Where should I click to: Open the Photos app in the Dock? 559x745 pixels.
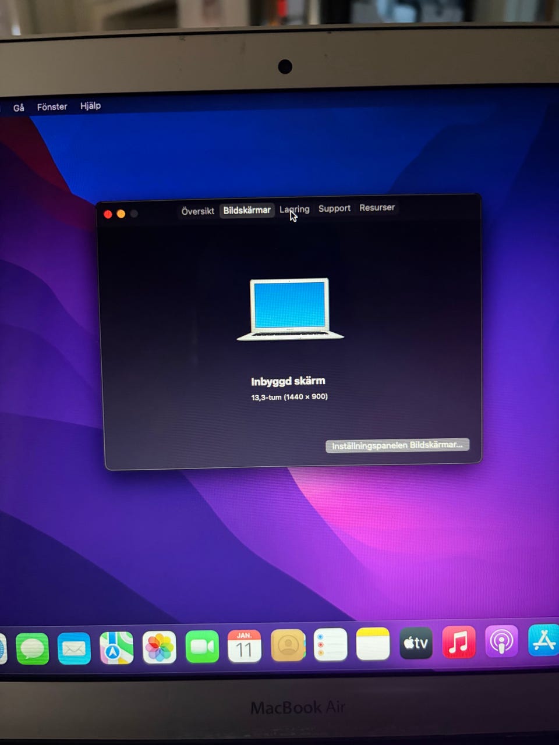[x=159, y=647]
